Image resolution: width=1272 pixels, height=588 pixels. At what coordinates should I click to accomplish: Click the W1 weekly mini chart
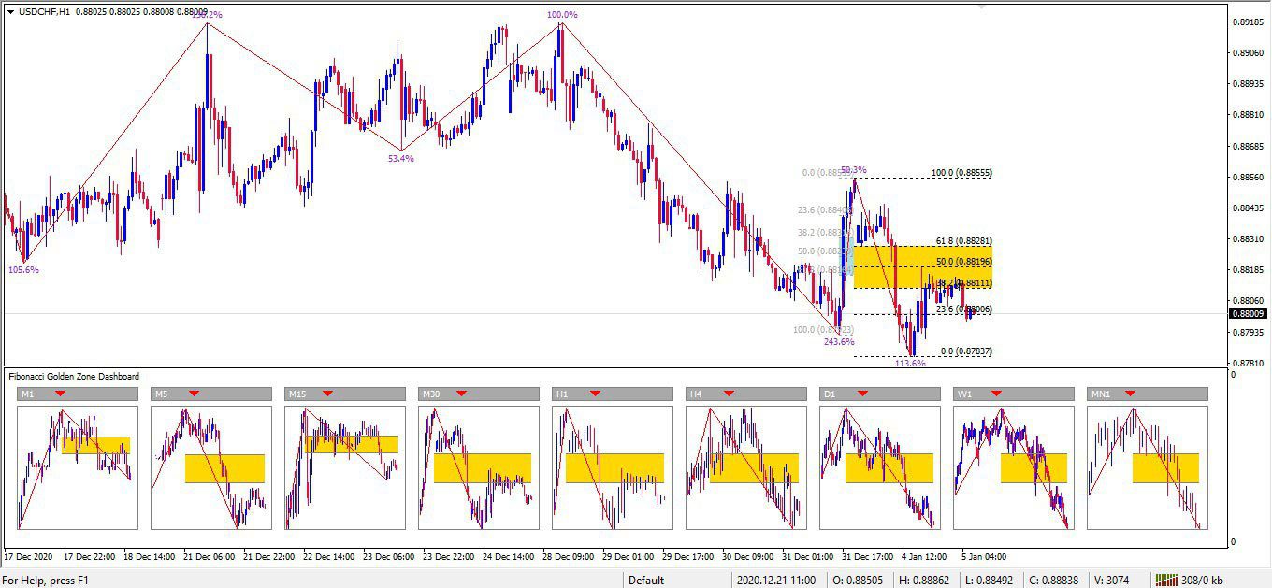(1013, 467)
